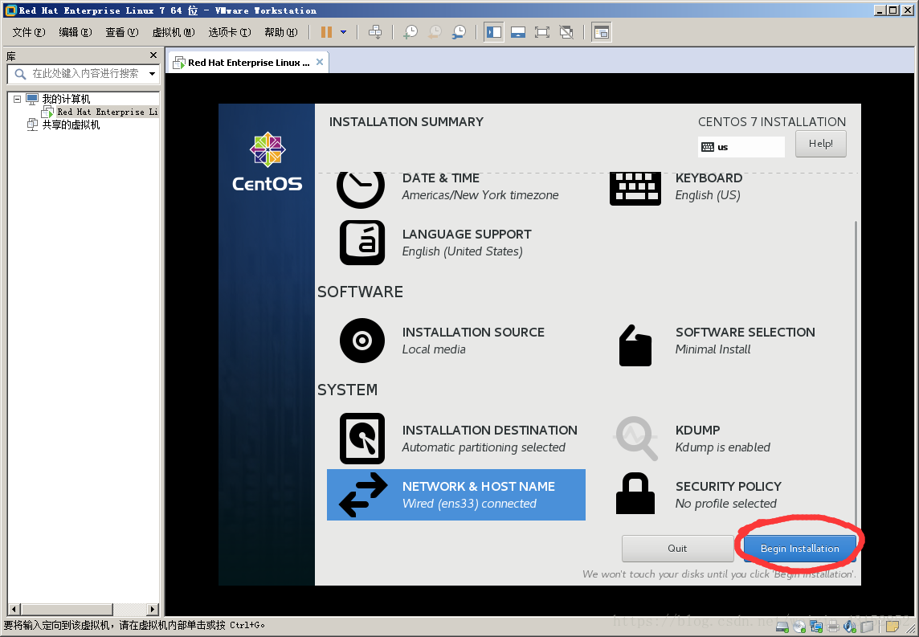The height and width of the screenshot is (637, 919).
Task: Close the library panel
Action: [x=153, y=55]
